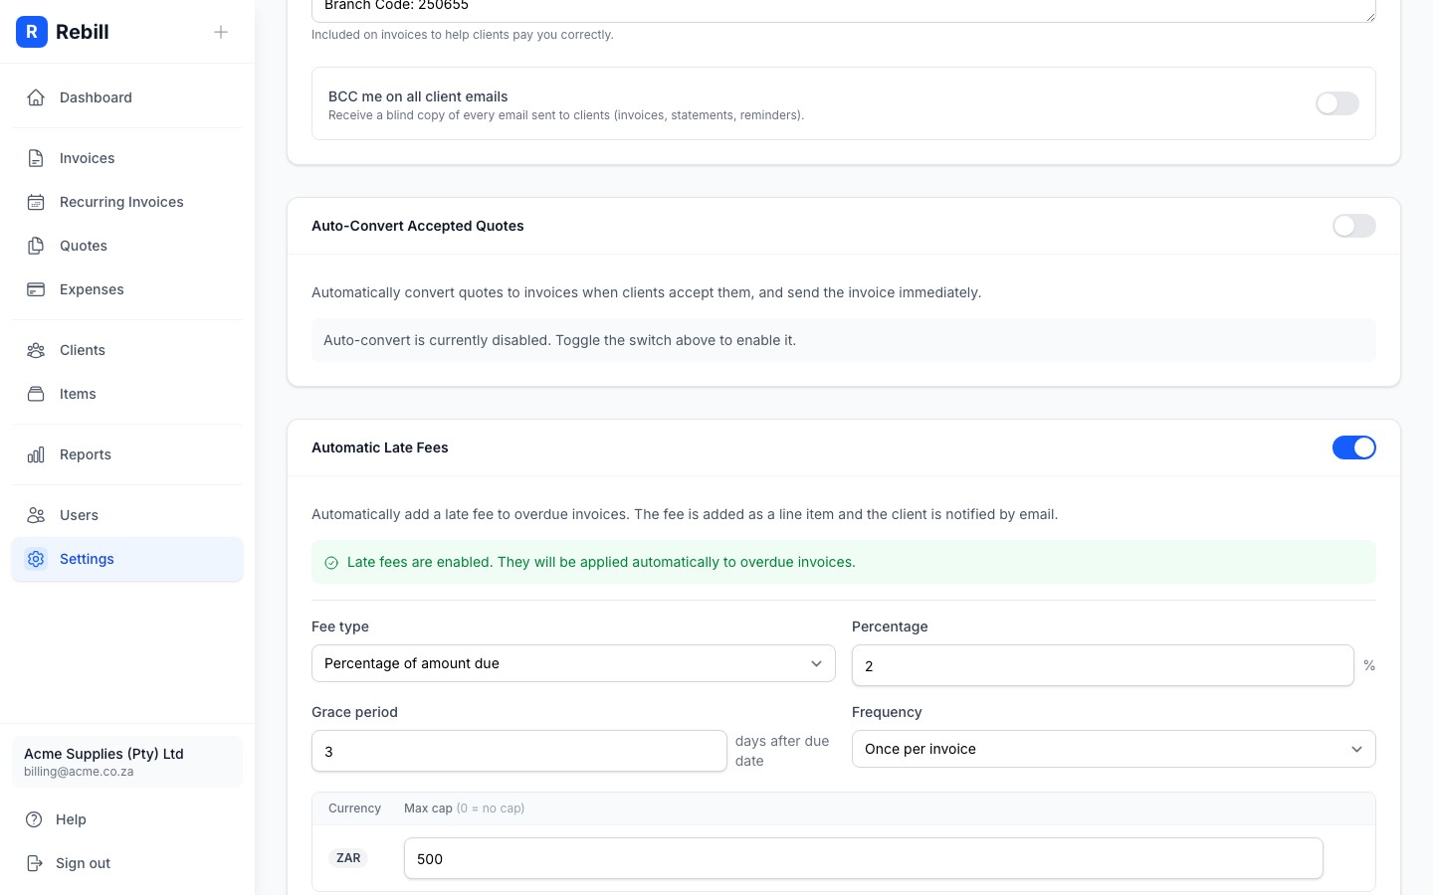This screenshot has height=895, width=1433.
Task: Open Reports via the bar chart icon
Action: point(36,454)
